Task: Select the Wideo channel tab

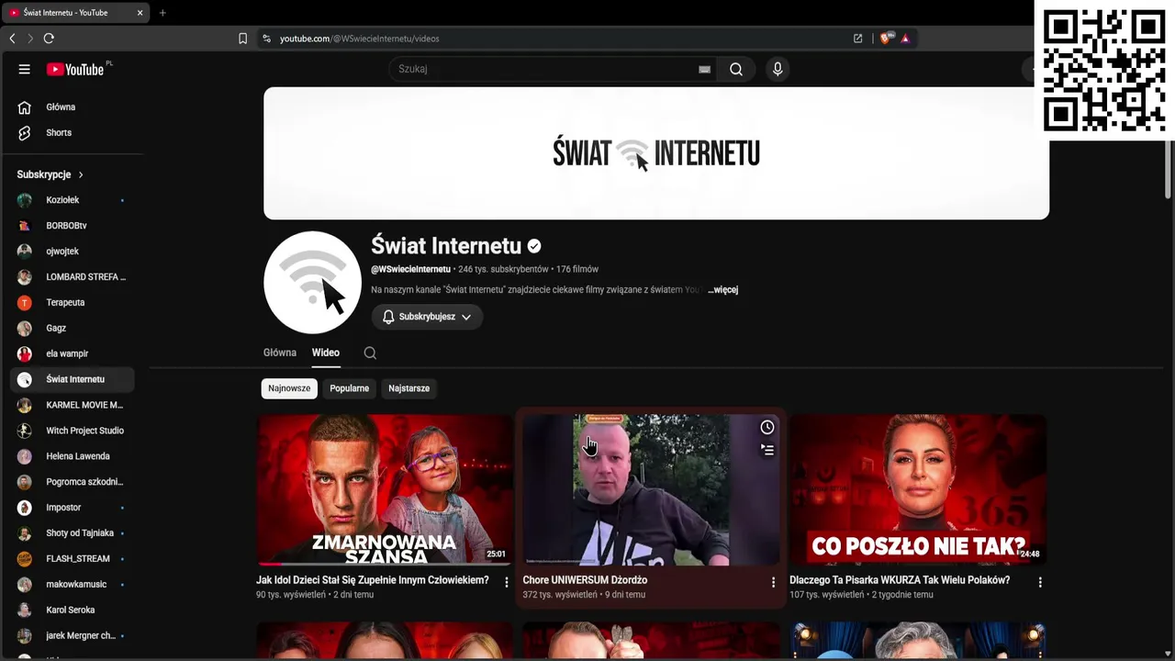Action: coord(326,353)
